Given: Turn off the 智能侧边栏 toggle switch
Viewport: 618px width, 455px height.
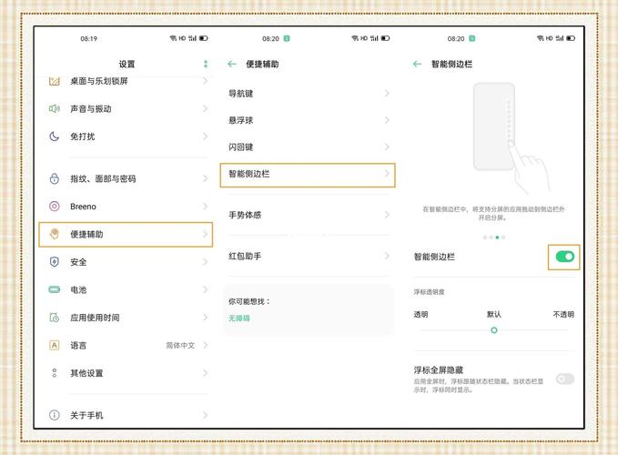Looking at the screenshot, I should pos(564,257).
